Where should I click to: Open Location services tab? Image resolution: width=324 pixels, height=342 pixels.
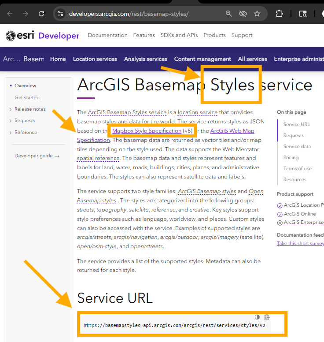click(95, 59)
